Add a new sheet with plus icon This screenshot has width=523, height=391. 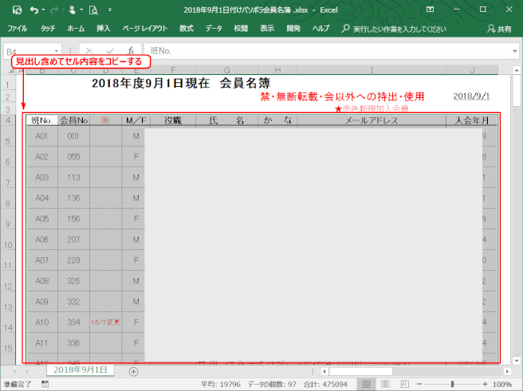(133, 371)
